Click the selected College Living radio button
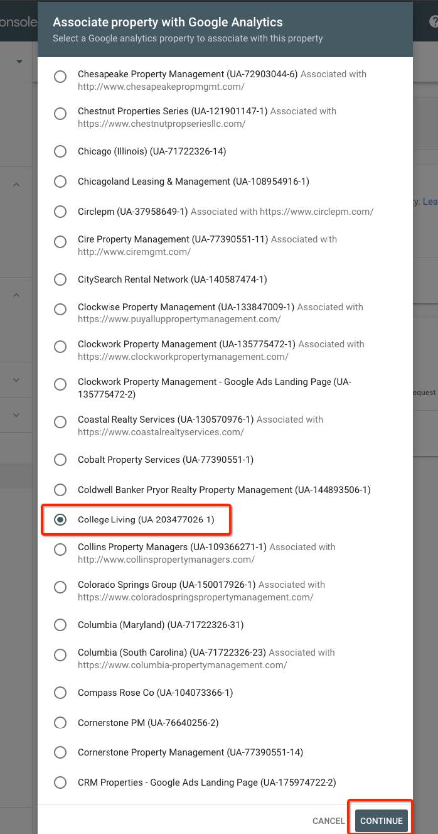Image resolution: width=438 pixels, height=834 pixels. [60, 519]
